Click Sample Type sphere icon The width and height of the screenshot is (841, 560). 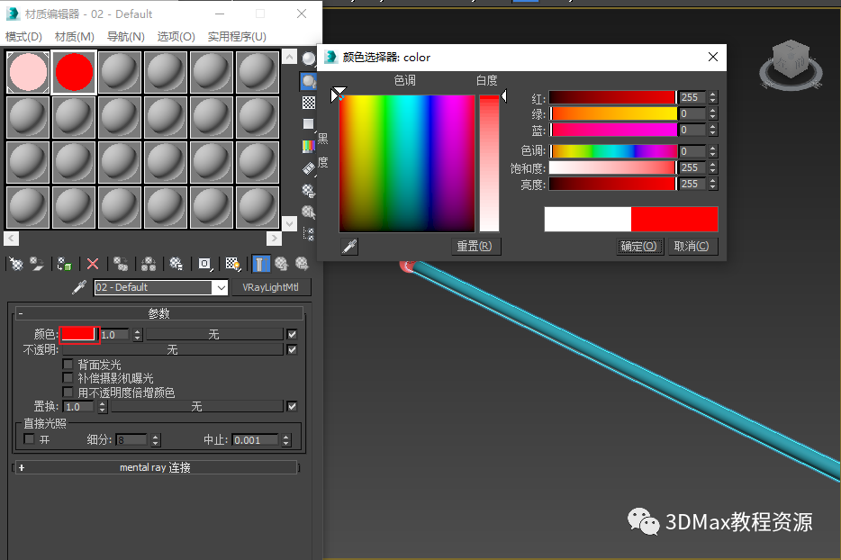tap(309, 59)
